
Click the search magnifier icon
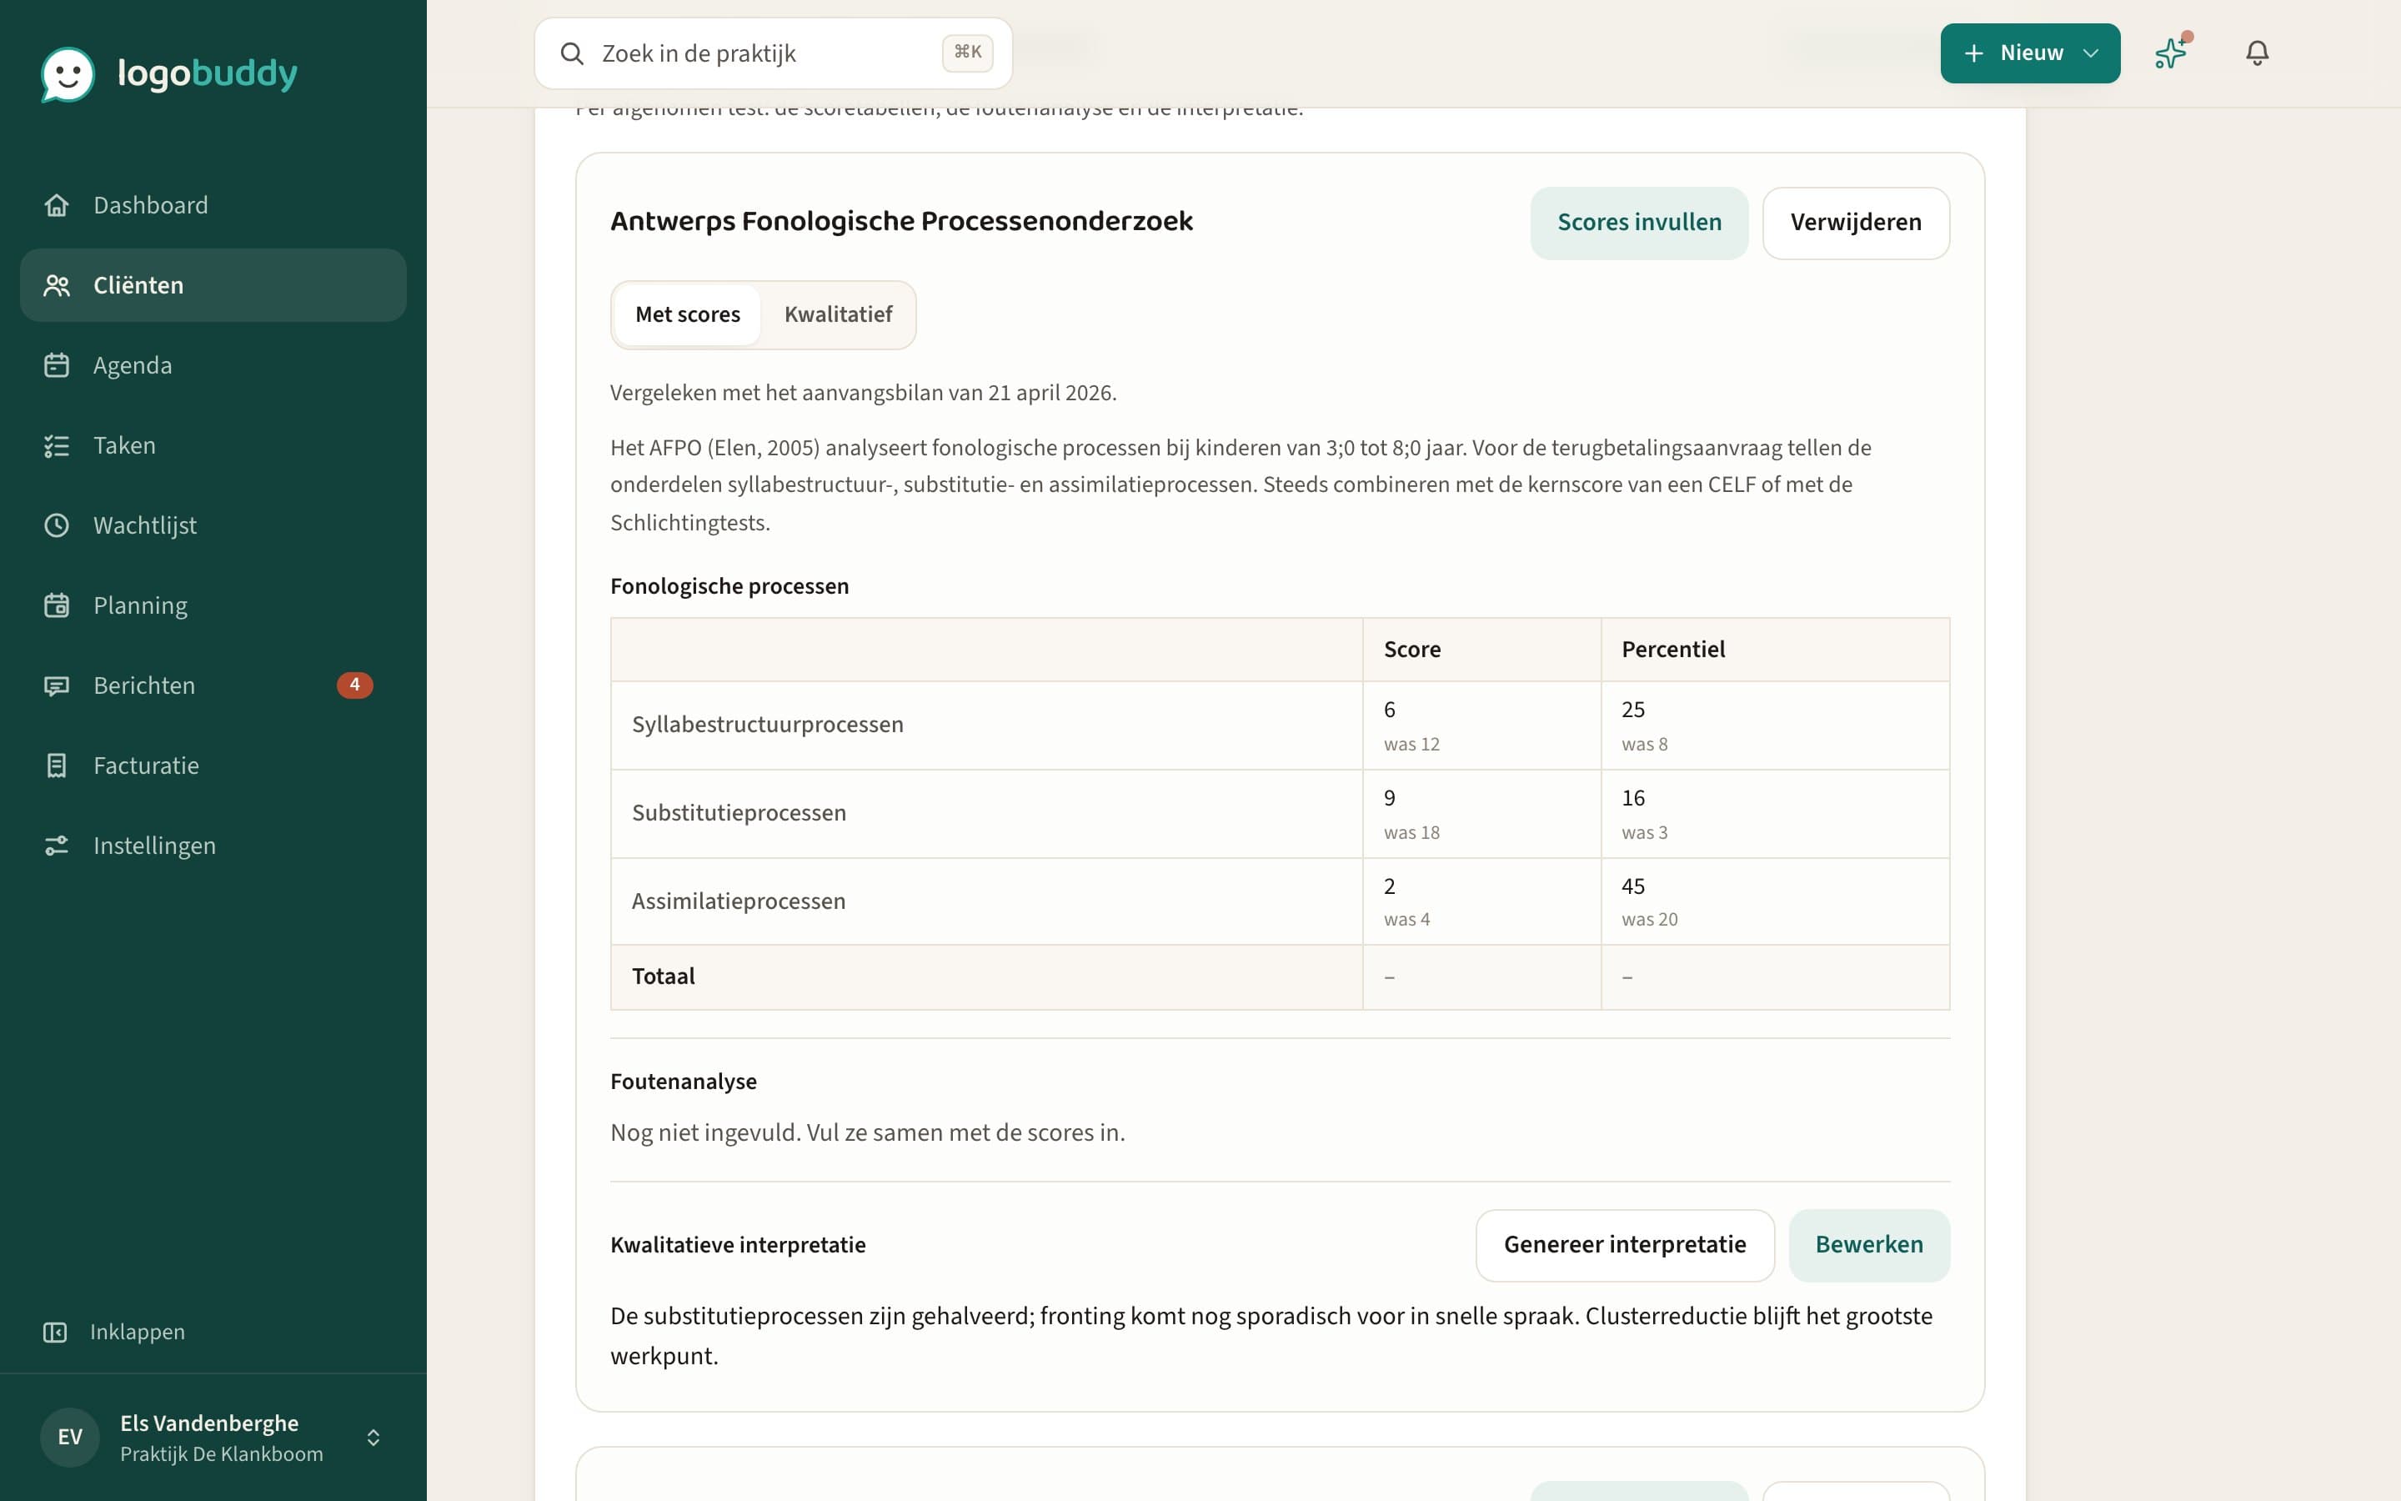(571, 53)
